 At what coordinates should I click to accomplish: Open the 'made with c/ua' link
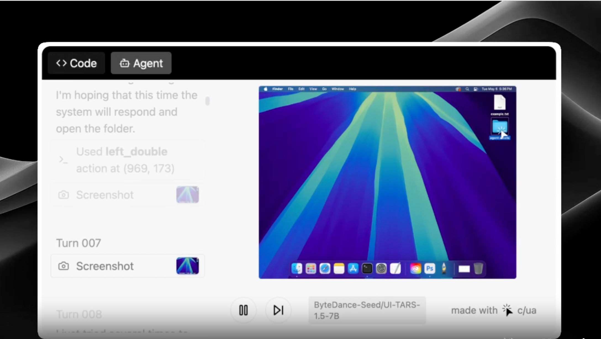[x=494, y=310]
